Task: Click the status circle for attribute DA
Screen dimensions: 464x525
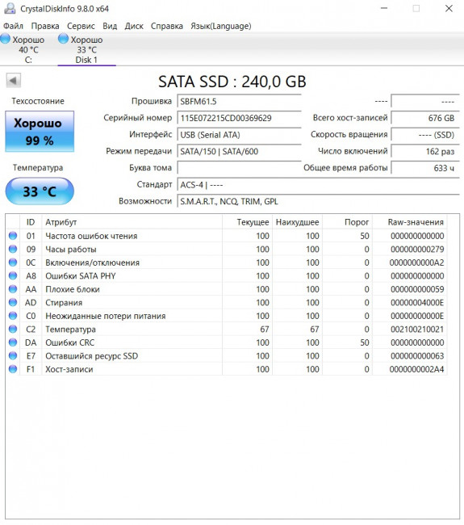Action: pyautogui.click(x=13, y=342)
